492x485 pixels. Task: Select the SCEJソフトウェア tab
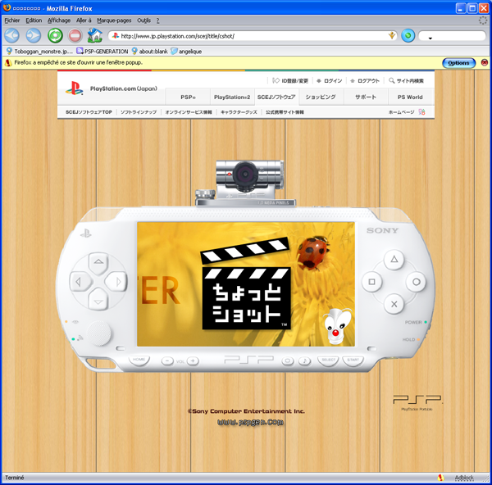click(x=276, y=97)
